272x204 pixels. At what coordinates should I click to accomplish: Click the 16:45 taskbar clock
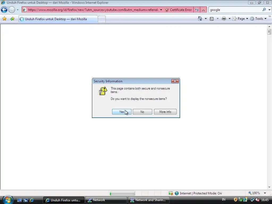click(x=265, y=200)
